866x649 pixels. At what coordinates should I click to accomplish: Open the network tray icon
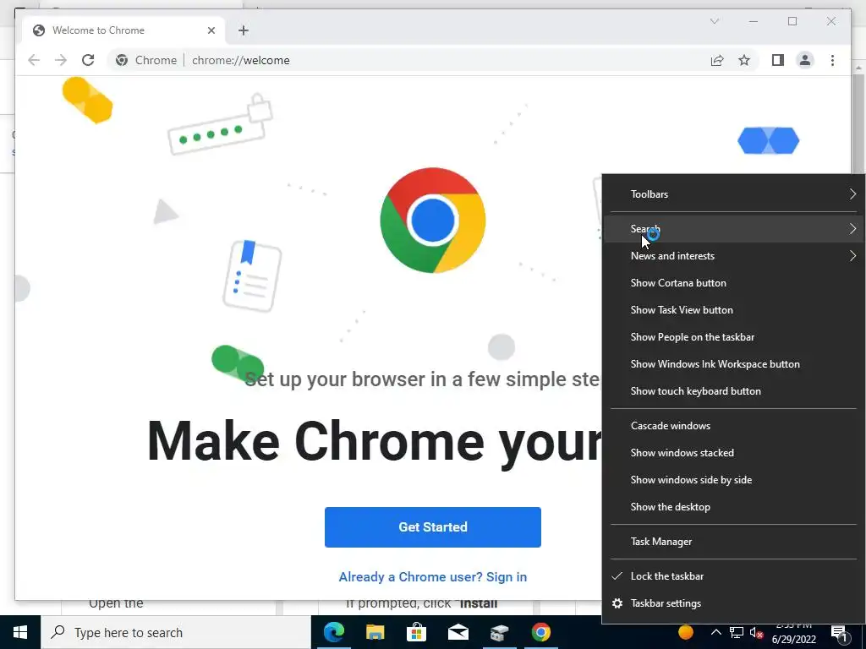(x=737, y=632)
